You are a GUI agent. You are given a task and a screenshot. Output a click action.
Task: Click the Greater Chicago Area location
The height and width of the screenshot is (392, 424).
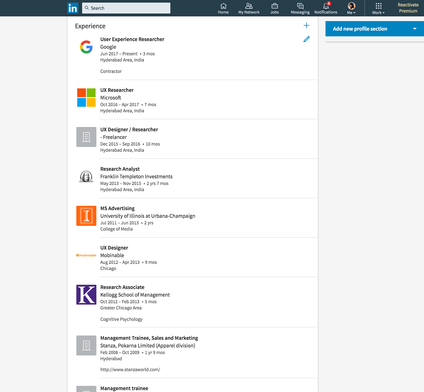point(121,308)
